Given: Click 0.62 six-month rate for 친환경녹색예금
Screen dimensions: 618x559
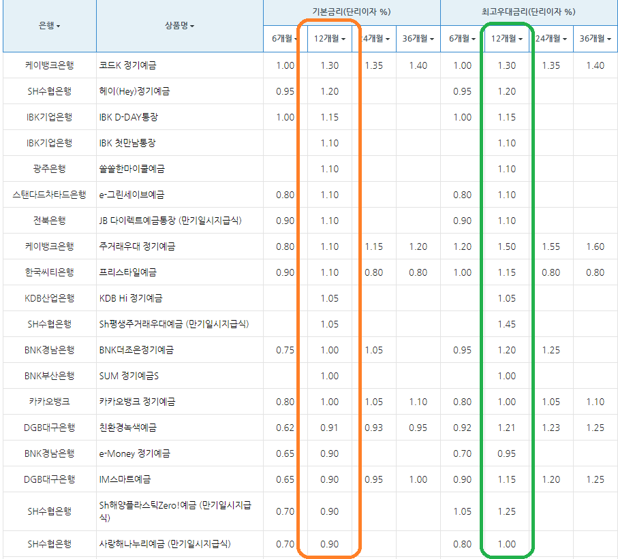Looking at the screenshot, I should [x=285, y=428].
